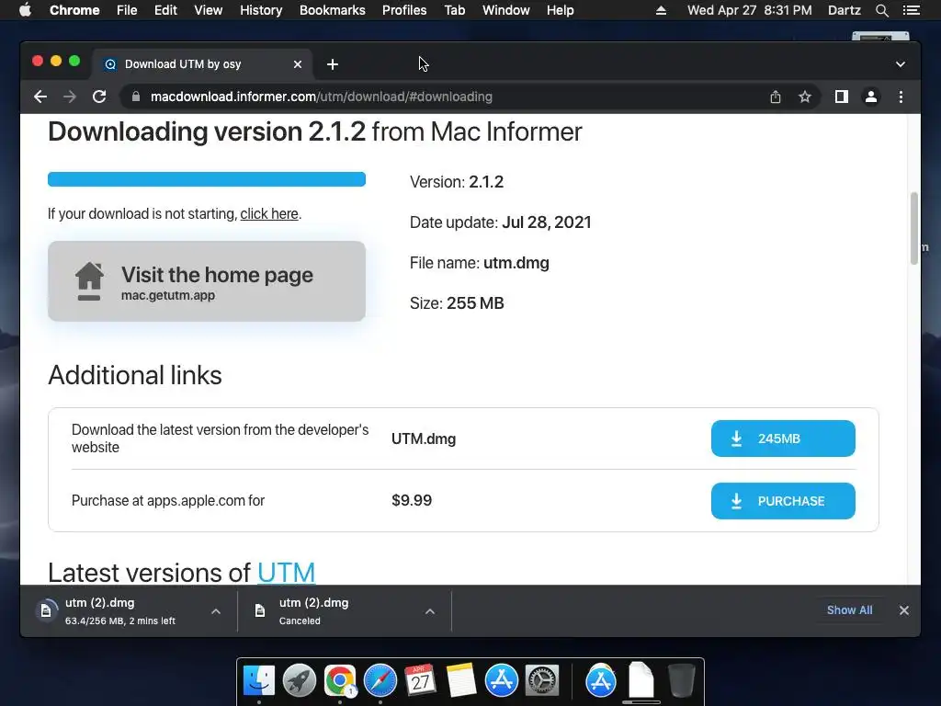Viewport: 941px width, 706px height.
Task: Click the Size 255 MB text
Action: click(457, 303)
